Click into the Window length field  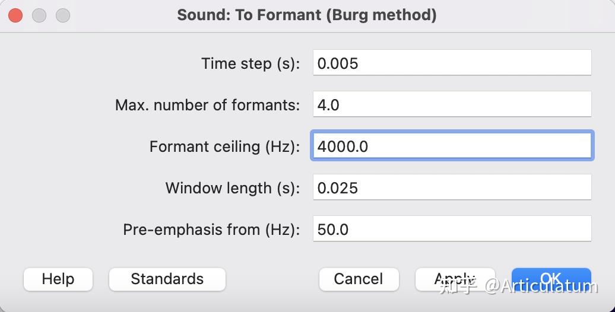click(x=452, y=187)
